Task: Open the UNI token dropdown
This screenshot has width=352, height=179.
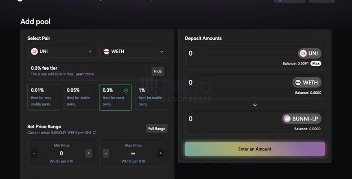Action: point(90,52)
